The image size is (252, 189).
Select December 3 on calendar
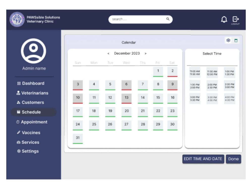78,85
